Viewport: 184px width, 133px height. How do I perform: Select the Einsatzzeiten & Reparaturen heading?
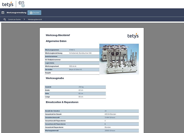pyautogui.click(x=62, y=102)
